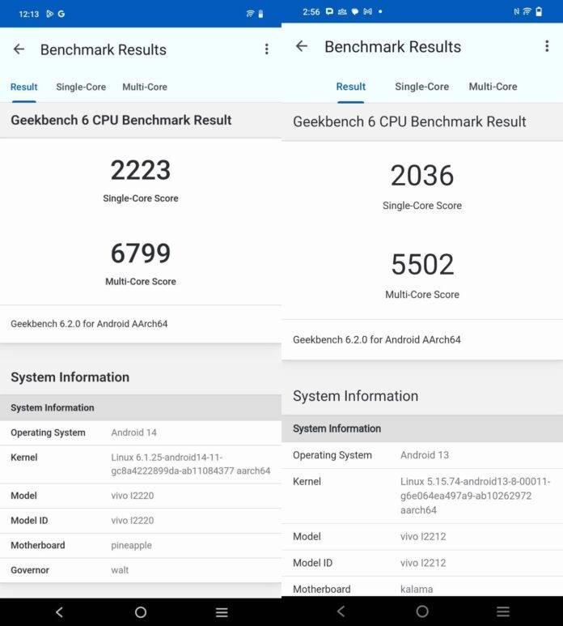Viewport: 563px width, 626px height.
Task: Tap clock showing 2:56
Action: (311, 11)
